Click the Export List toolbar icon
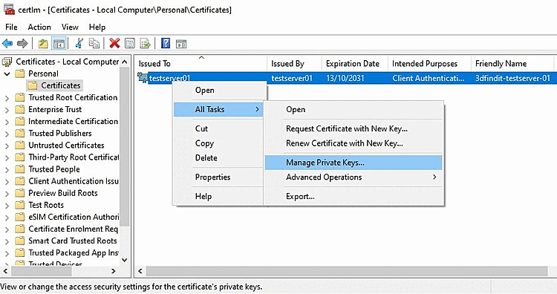Viewport: 557px width, 294px height. (x=145, y=44)
